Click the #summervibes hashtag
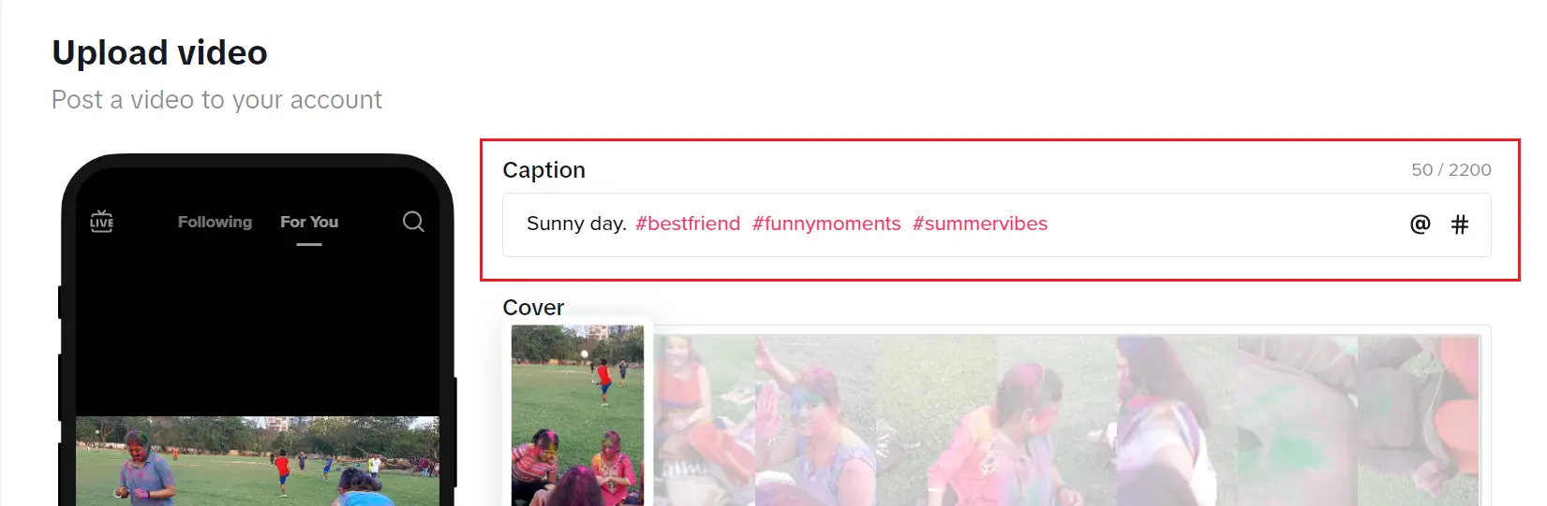The width and height of the screenshot is (1547, 506). [980, 224]
